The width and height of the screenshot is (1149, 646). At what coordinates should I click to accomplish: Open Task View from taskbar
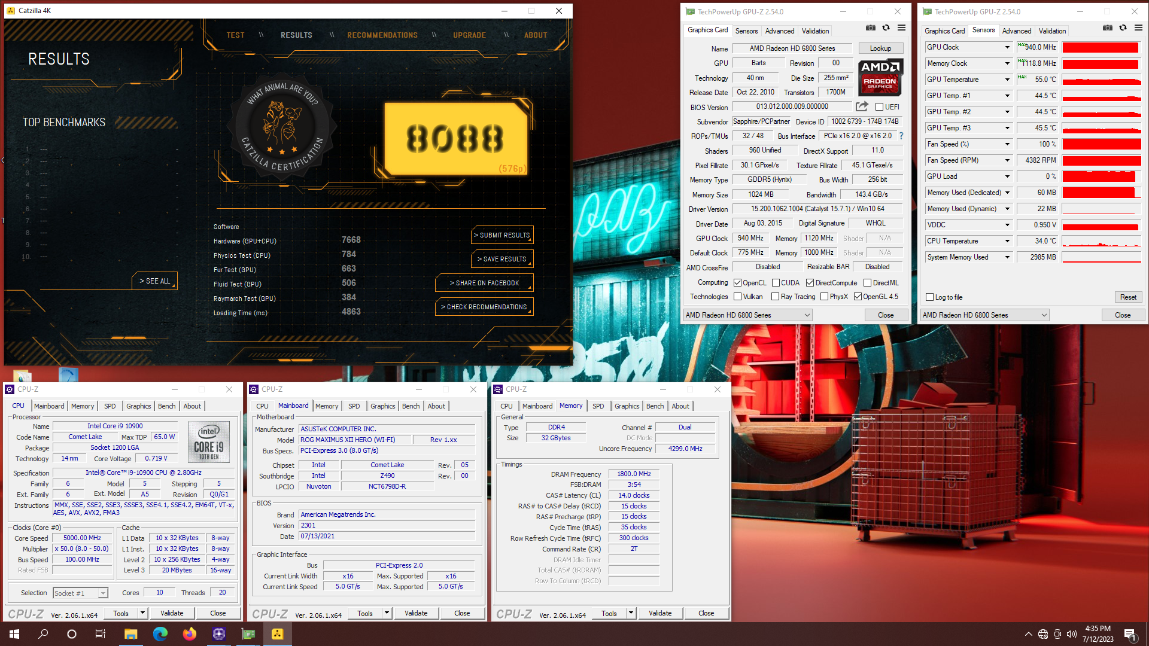(101, 634)
